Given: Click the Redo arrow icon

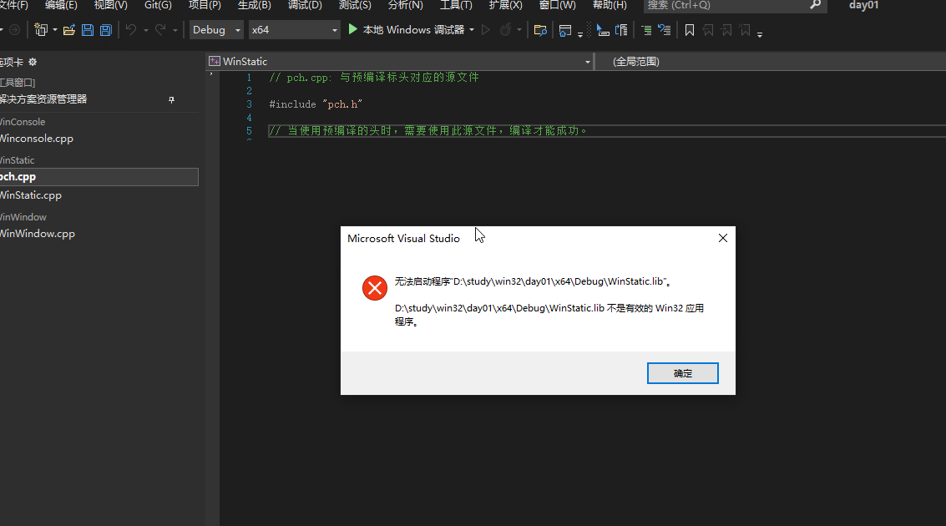Looking at the screenshot, I should coord(159,29).
